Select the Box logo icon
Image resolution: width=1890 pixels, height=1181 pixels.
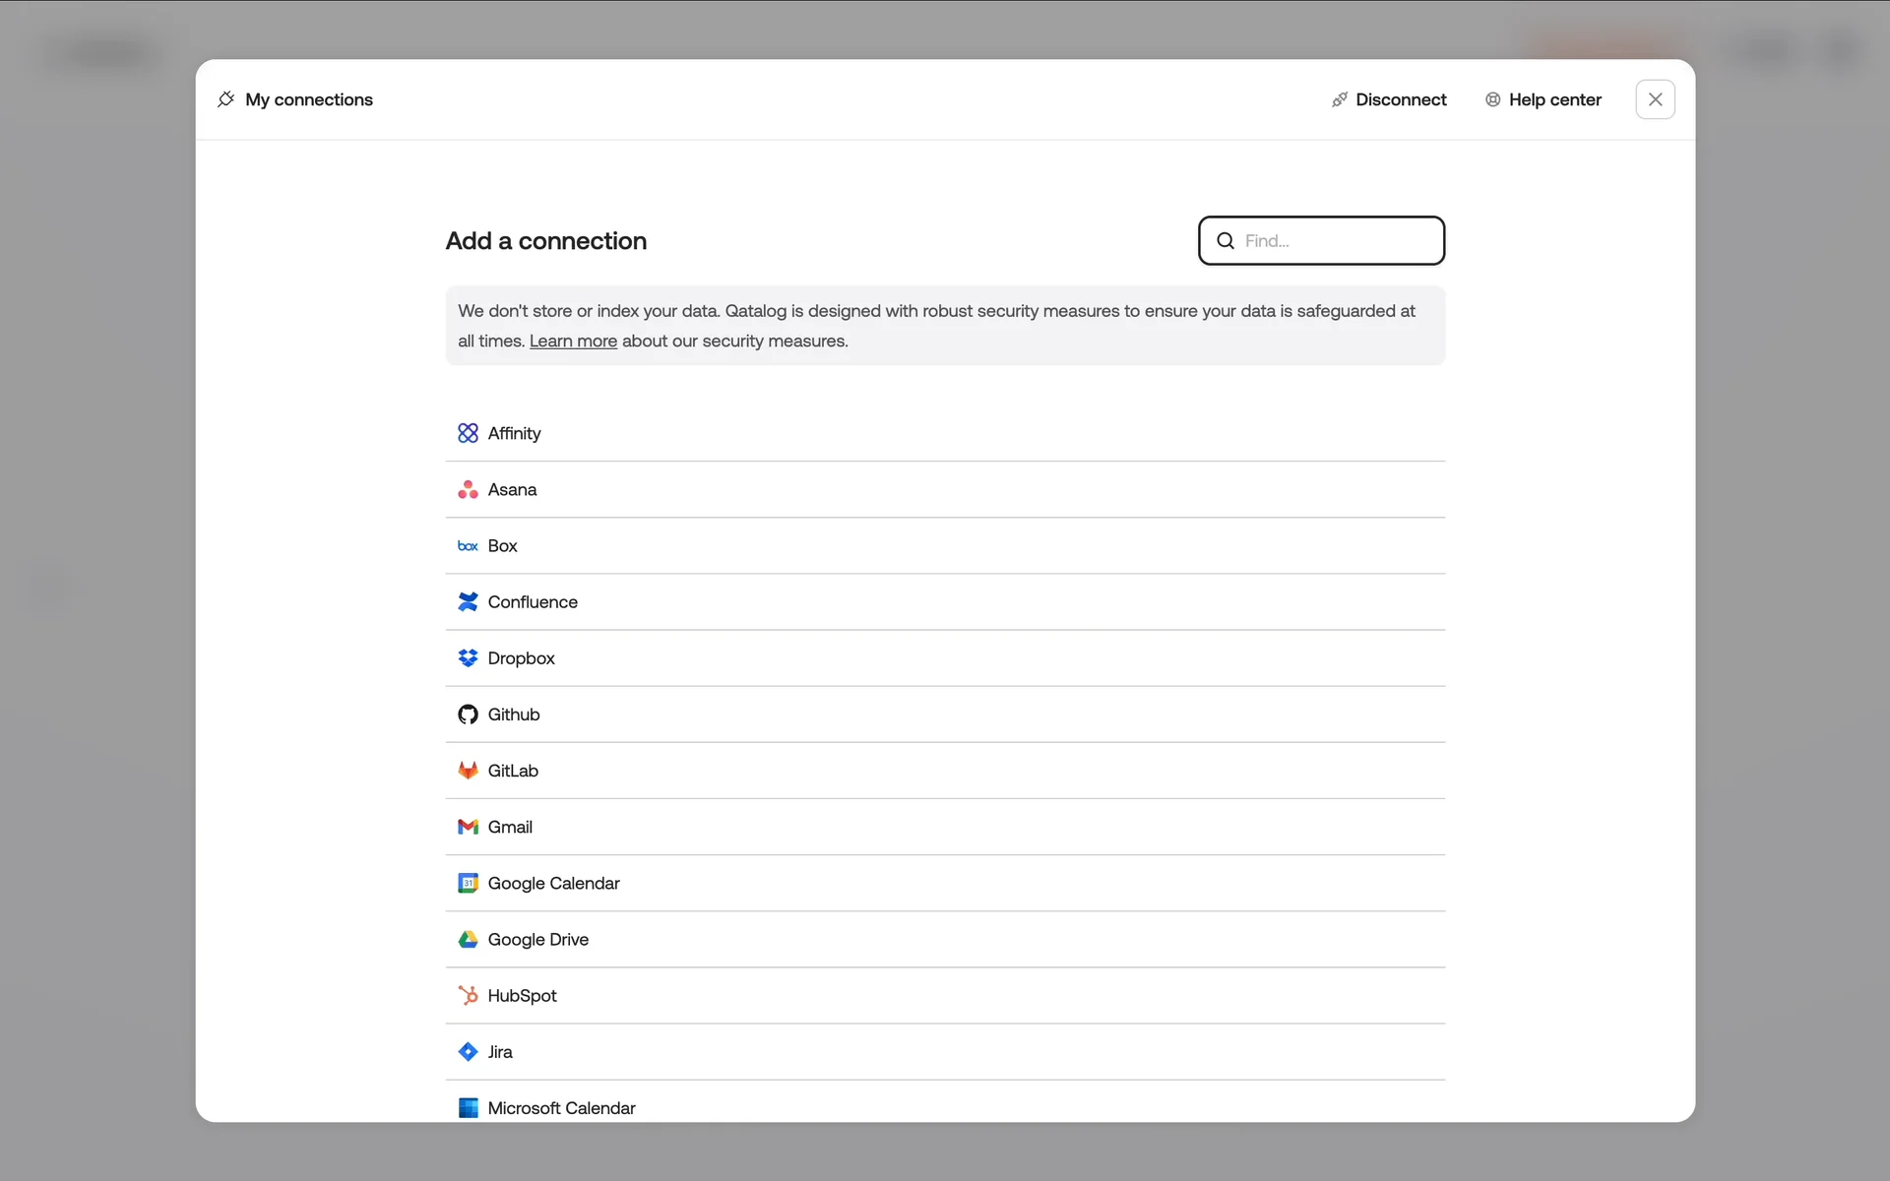click(468, 546)
